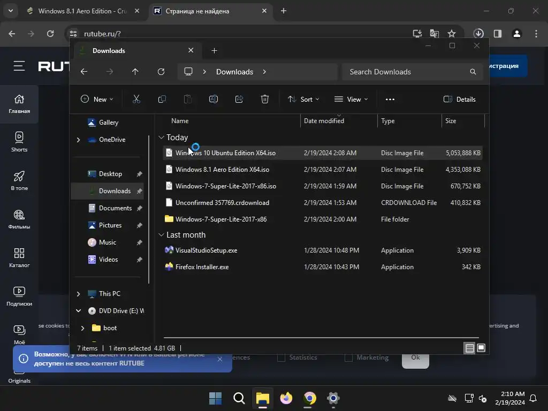The image size is (548, 411).
Task: Open taskbar Search
Action: [239, 398]
